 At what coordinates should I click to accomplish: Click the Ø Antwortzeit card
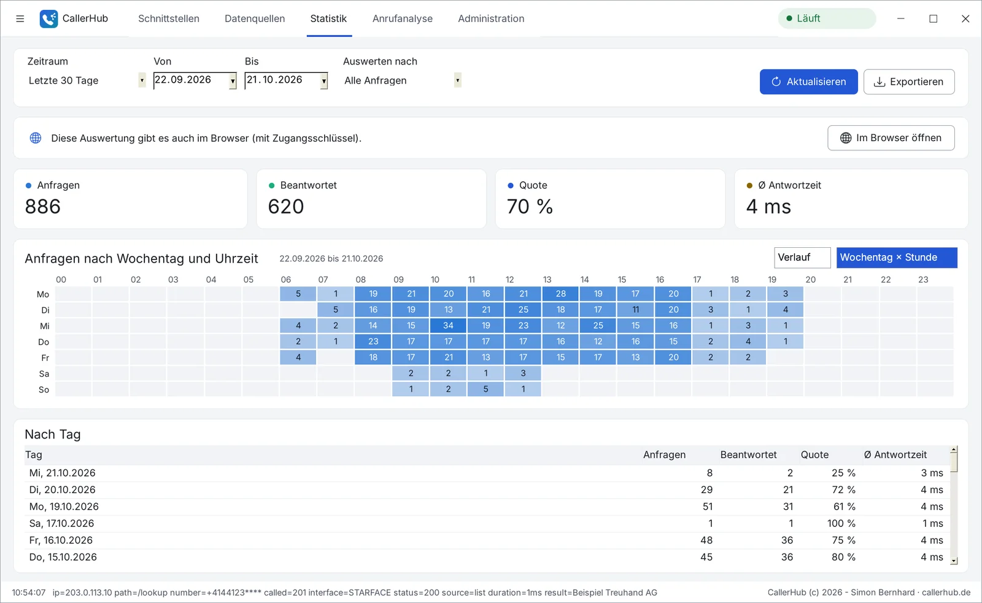click(851, 199)
